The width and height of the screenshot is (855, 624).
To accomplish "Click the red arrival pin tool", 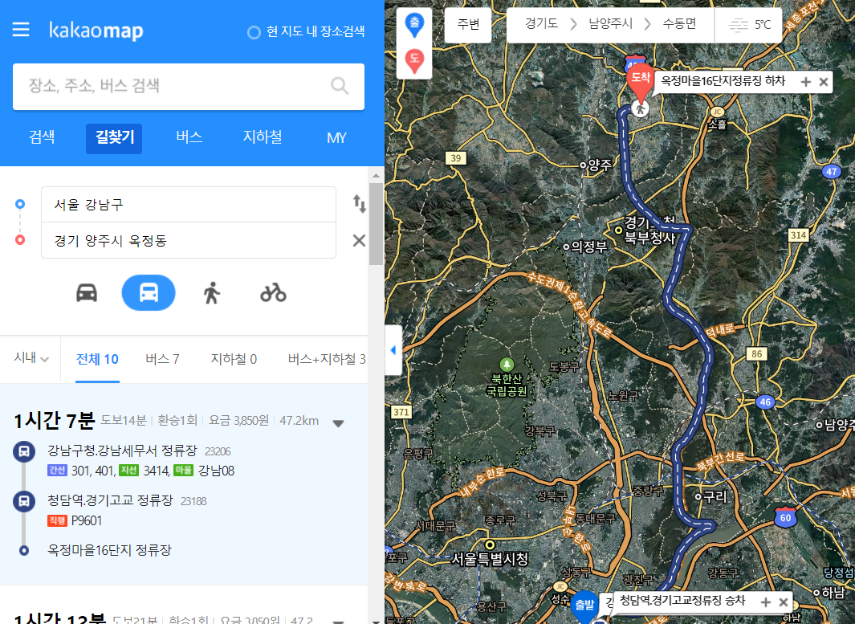I will [x=414, y=60].
